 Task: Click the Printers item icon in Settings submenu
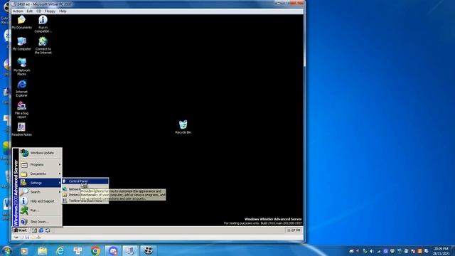pyautogui.click(x=65, y=195)
